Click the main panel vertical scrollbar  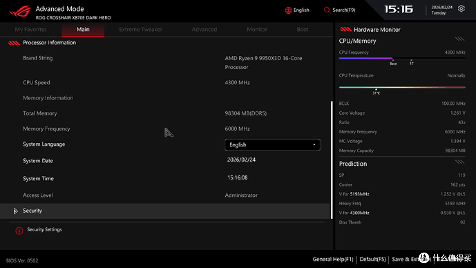pyautogui.click(x=331, y=160)
